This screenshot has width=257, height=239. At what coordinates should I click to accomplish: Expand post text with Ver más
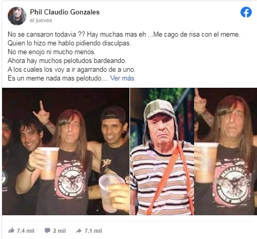coord(122,78)
